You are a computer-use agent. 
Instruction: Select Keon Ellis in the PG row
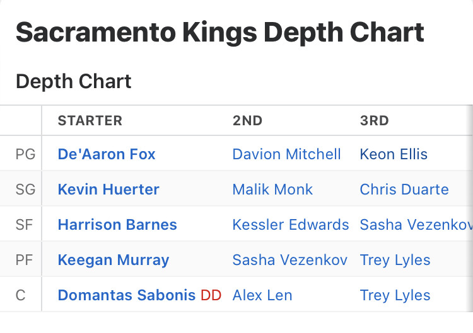pos(394,154)
